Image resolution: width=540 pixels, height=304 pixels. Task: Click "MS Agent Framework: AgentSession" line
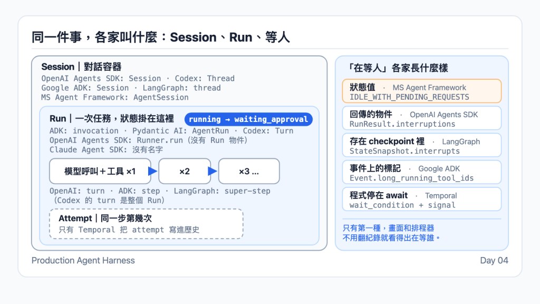[114, 98]
